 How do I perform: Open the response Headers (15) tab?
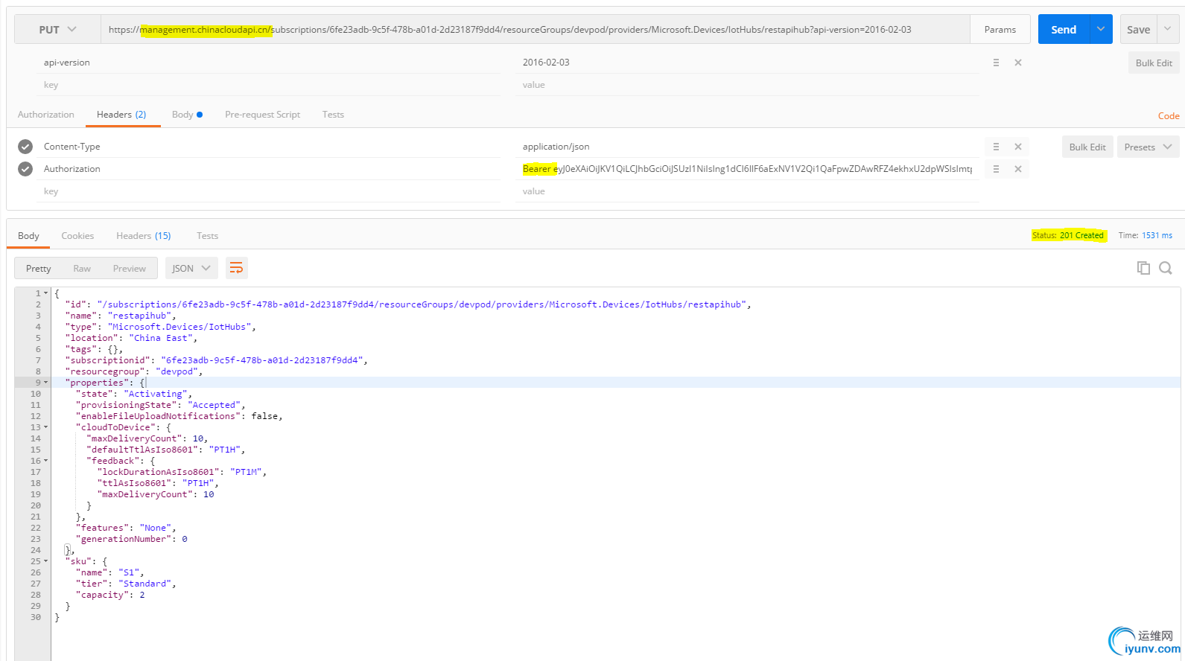coord(143,236)
